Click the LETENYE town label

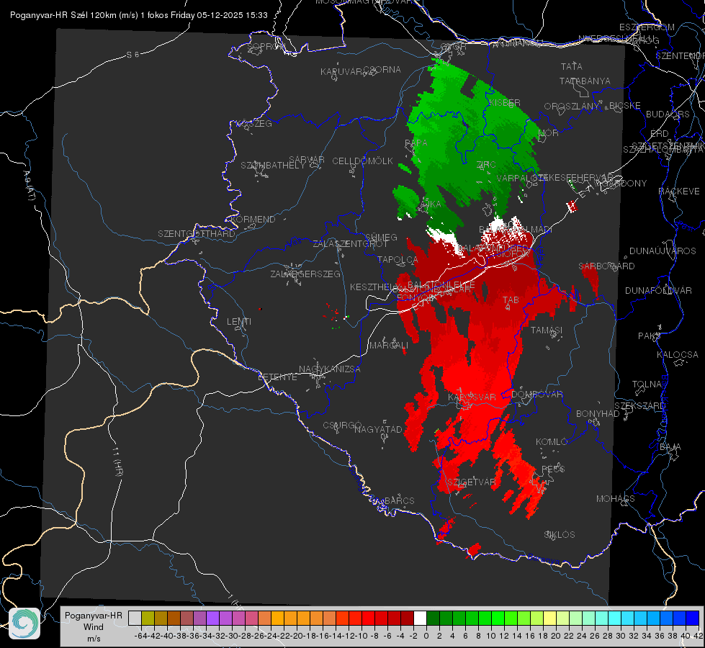pos(277,377)
